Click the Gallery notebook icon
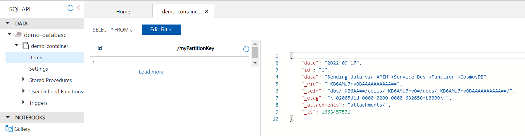 click(x=9, y=129)
